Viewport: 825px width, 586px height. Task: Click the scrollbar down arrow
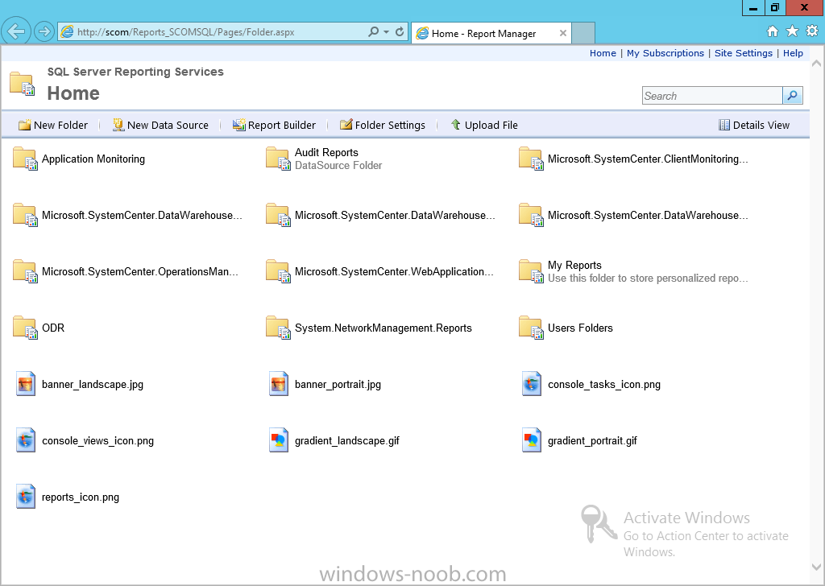click(x=817, y=567)
